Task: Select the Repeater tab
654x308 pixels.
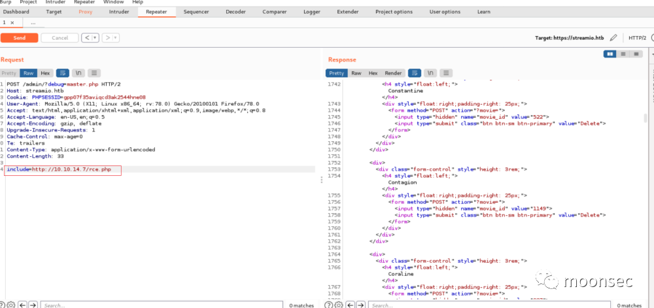Action: (x=156, y=12)
